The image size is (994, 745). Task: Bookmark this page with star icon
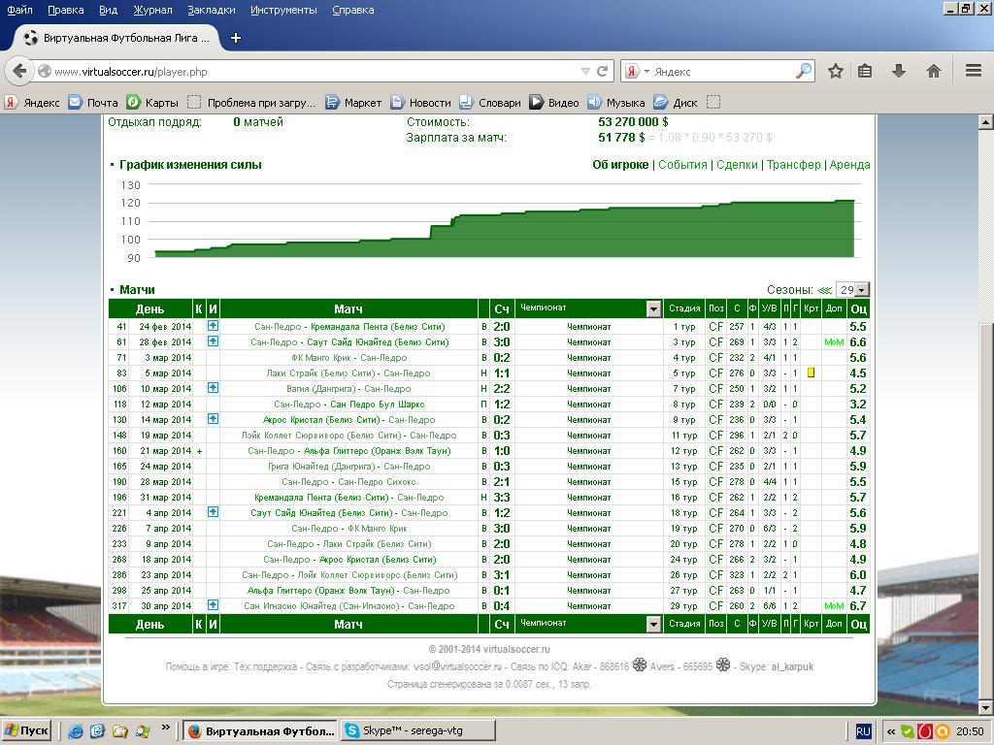click(836, 71)
